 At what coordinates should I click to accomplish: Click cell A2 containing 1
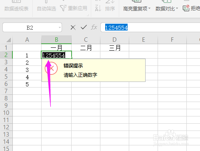(27, 55)
